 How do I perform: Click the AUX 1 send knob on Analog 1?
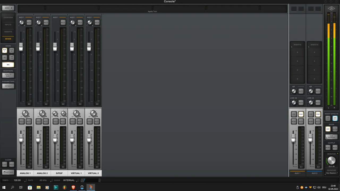pyautogui.click(x=22, y=23)
